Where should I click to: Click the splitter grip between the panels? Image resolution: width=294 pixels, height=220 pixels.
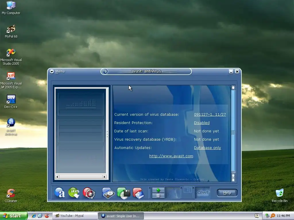(x=107, y=134)
